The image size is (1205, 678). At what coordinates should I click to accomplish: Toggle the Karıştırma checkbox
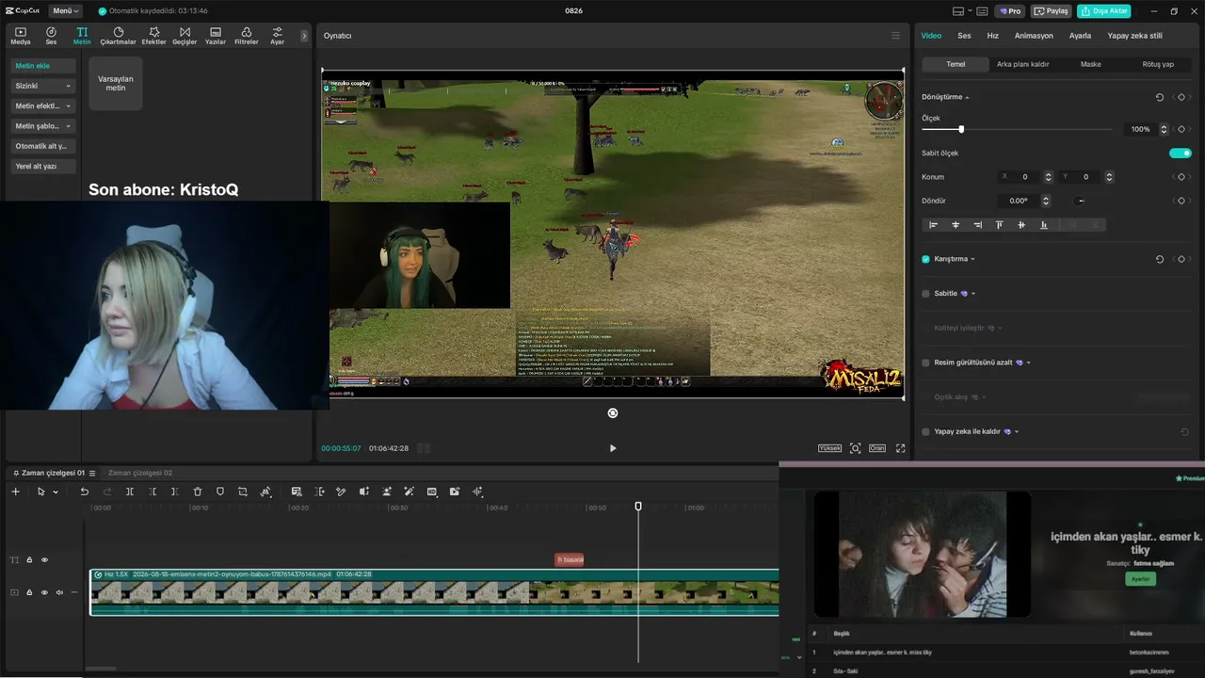pos(925,259)
